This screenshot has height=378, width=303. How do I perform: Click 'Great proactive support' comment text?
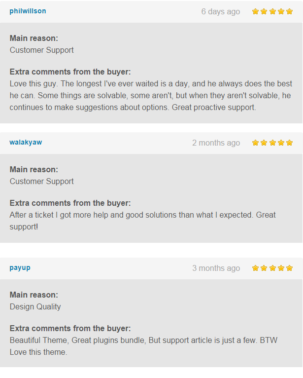[x=214, y=107]
